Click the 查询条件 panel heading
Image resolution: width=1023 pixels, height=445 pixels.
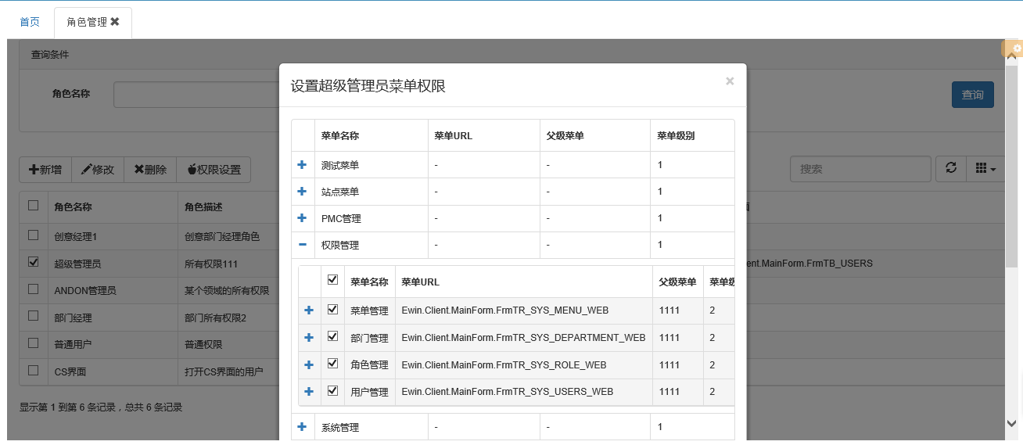(x=50, y=55)
